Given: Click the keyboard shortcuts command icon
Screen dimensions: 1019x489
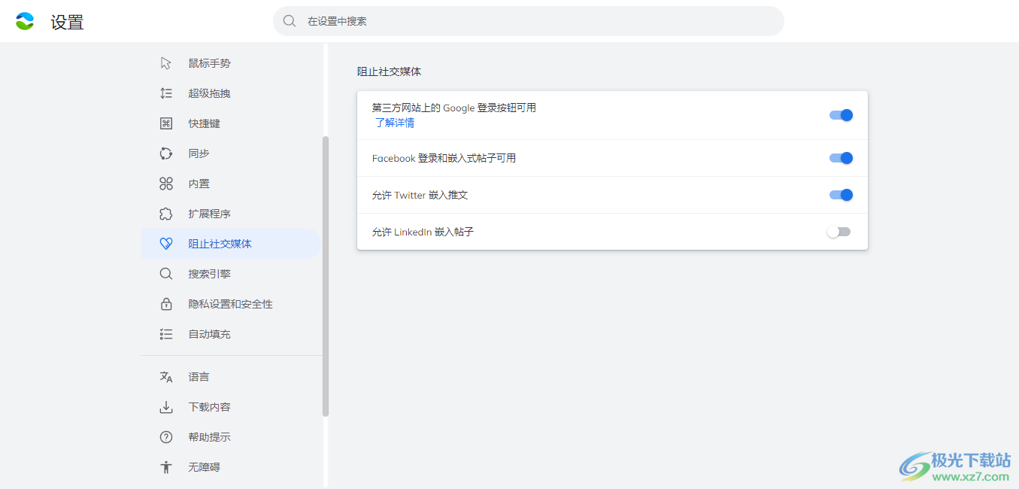Looking at the screenshot, I should (166, 123).
